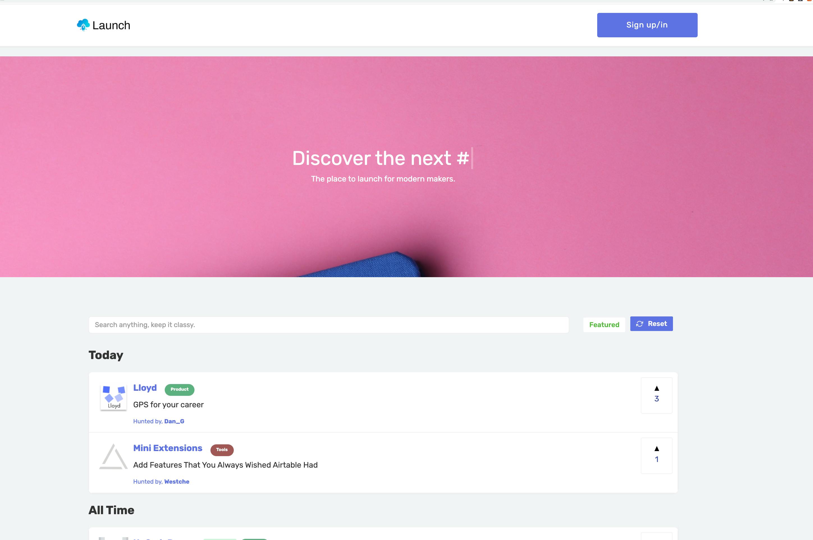Visit hunter Dan_G profile

click(x=174, y=421)
